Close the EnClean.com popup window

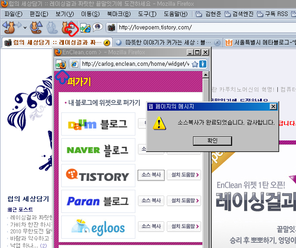tap(205, 52)
